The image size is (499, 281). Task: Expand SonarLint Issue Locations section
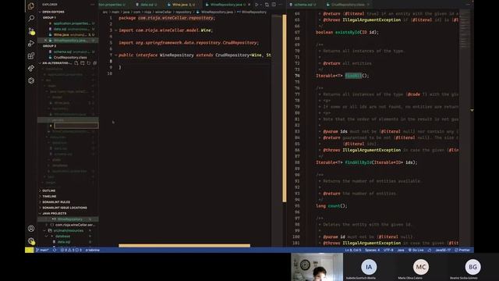point(65,208)
